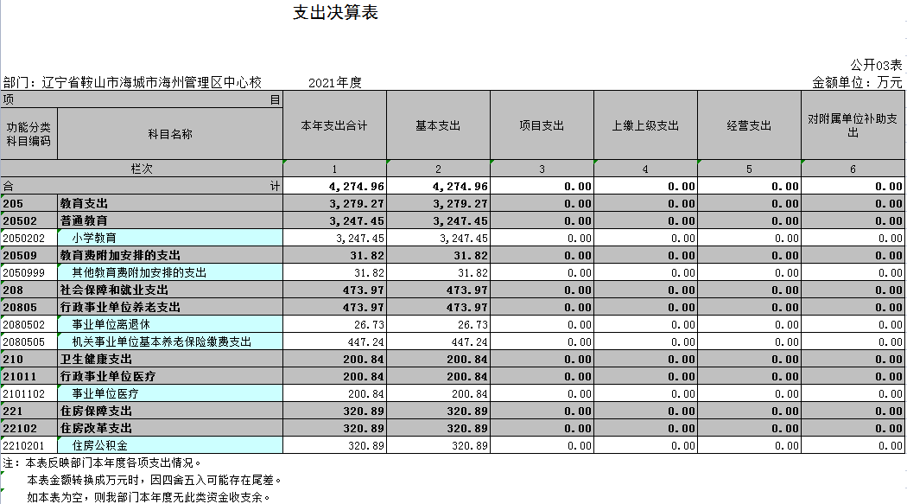Select the 小学教育 cell
This screenshot has width=907, height=504.
pos(170,238)
